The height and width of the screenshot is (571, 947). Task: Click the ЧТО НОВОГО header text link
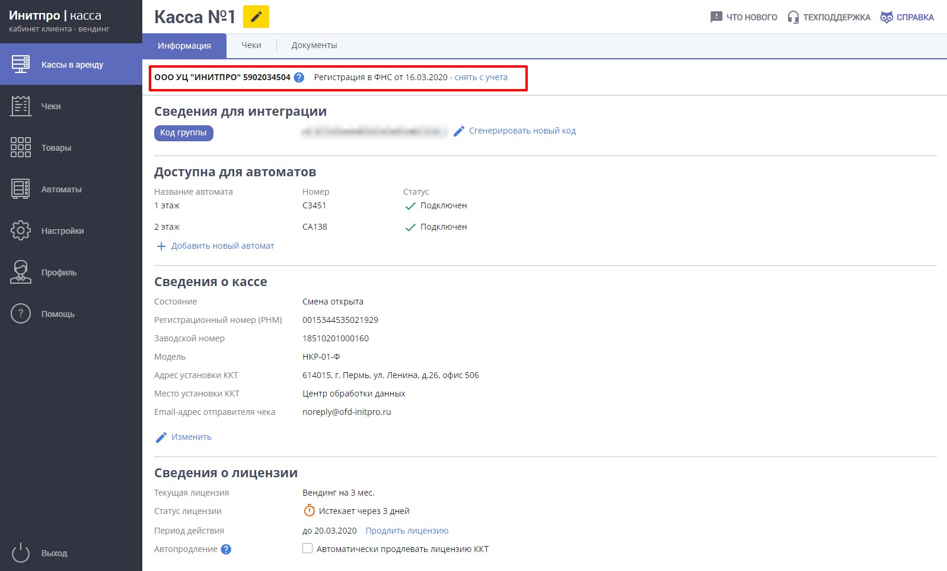pos(752,17)
